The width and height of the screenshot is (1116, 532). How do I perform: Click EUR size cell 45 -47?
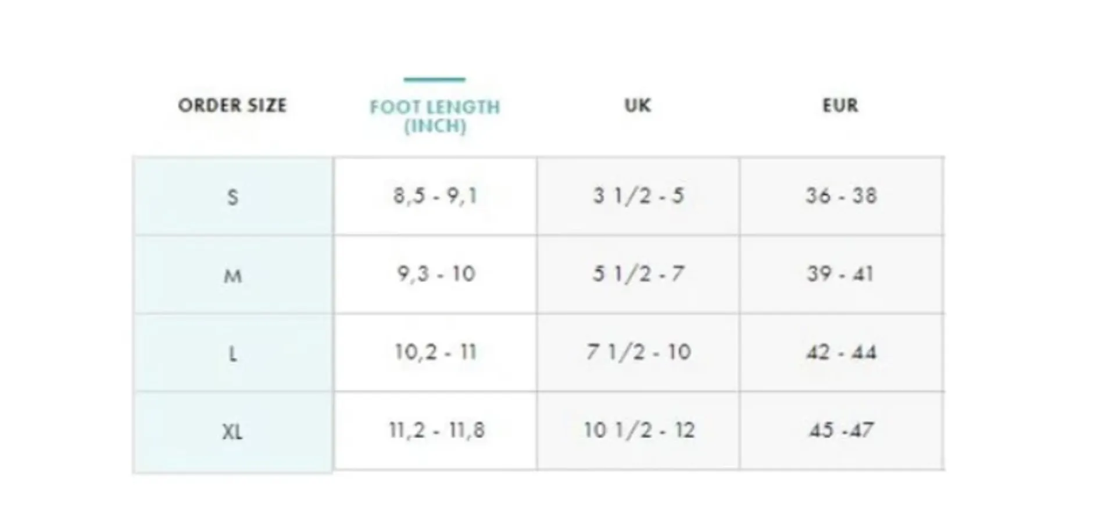point(842,430)
